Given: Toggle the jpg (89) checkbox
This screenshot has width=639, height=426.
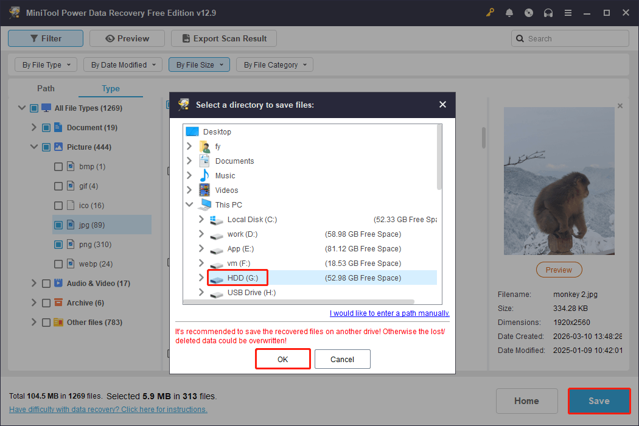Looking at the screenshot, I should tap(58, 225).
